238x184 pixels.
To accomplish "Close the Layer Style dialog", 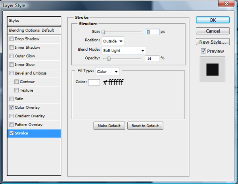I will (226, 4).
